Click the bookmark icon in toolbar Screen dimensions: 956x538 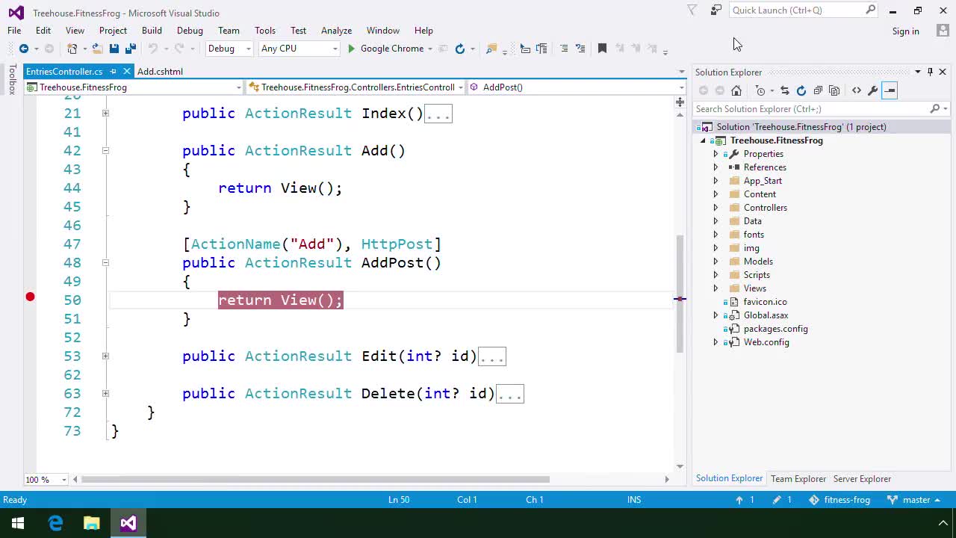(x=602, y=49)
